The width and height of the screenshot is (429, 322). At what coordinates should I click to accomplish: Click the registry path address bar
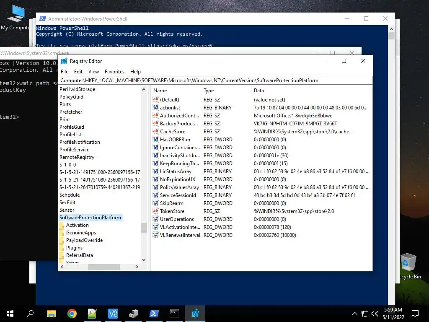pyautogui.click(x=215, y=80)
